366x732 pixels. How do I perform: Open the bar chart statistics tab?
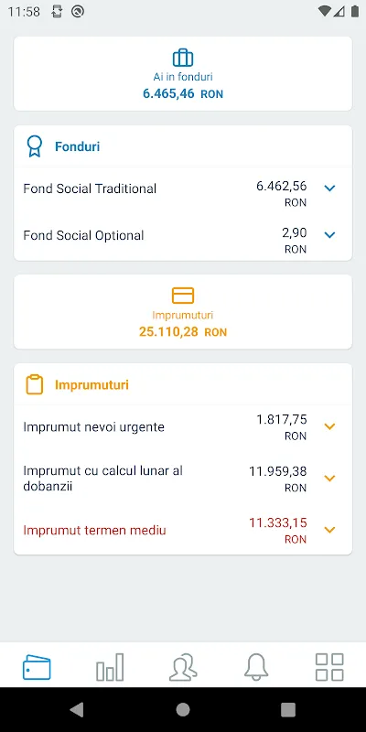coord(110,668)
